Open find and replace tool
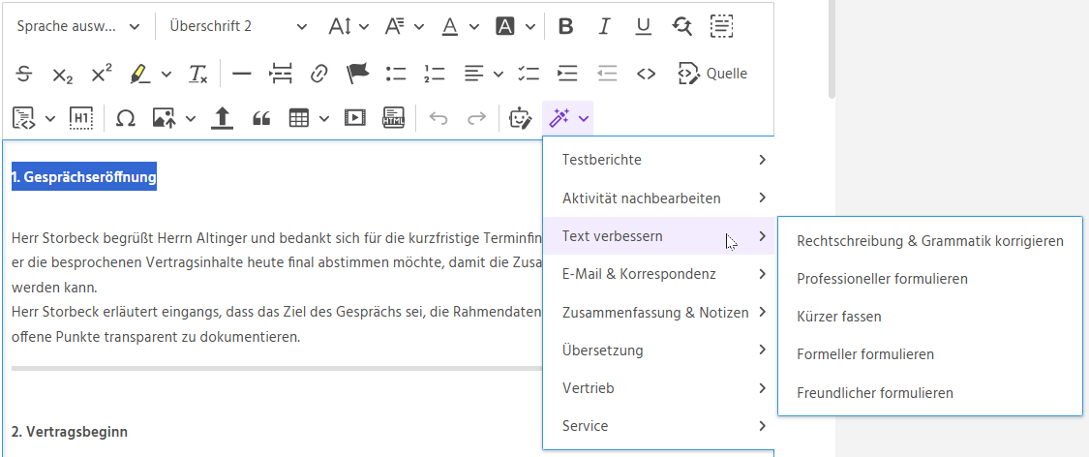1089x457 pixels. pos(682,26)
